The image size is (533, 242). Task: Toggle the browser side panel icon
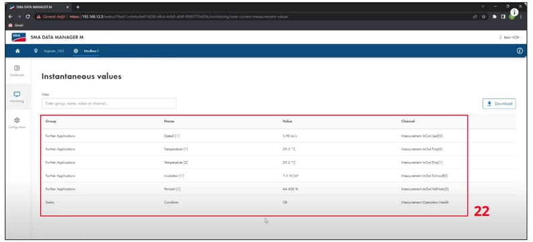(x=503, y=16)
